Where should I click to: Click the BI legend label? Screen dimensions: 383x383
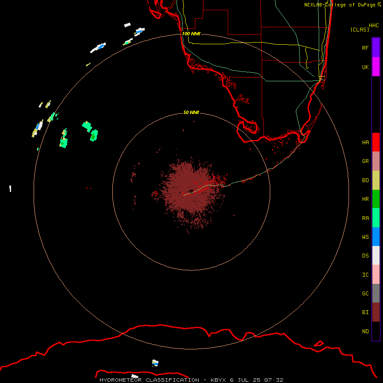point(365,312)
